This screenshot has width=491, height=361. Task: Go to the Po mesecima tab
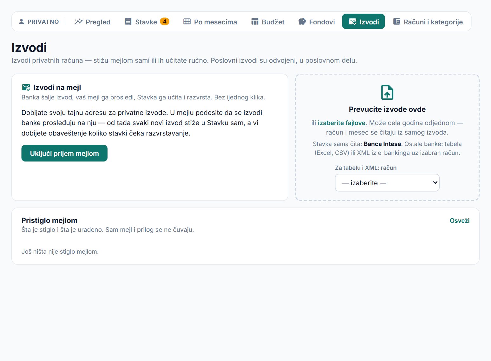(x=210, y=22)
